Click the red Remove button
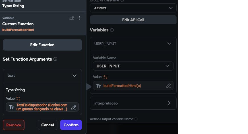 point(14,125)
